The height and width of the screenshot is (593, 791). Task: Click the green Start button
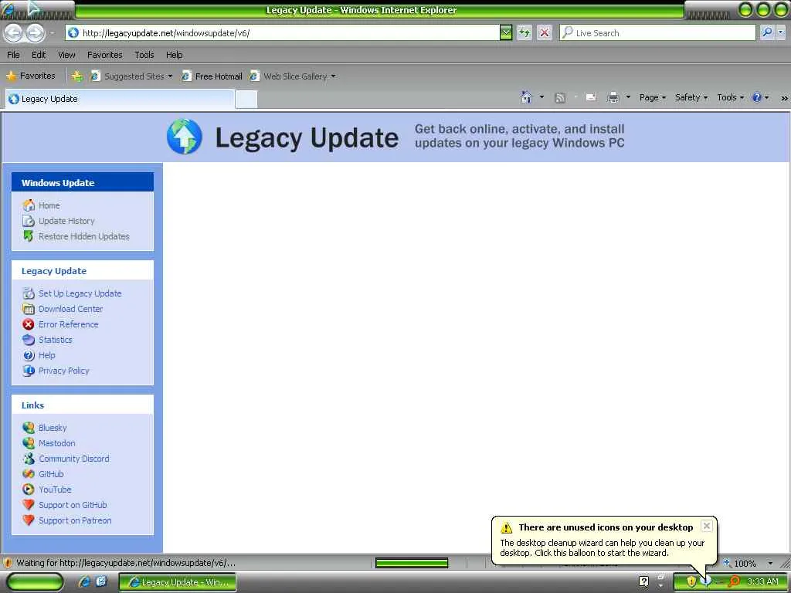(x=35, y=582)
